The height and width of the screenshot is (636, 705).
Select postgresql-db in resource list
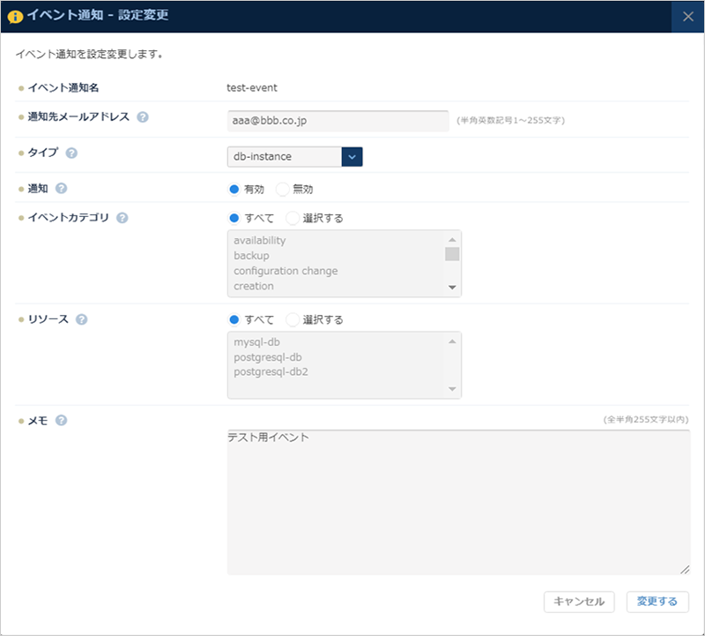tap(270, 356)
